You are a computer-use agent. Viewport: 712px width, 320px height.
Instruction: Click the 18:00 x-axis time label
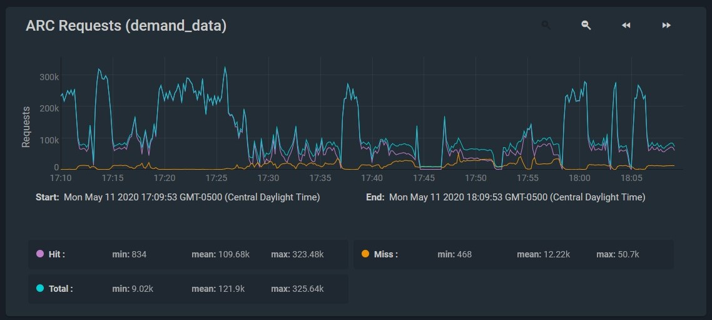579,178
